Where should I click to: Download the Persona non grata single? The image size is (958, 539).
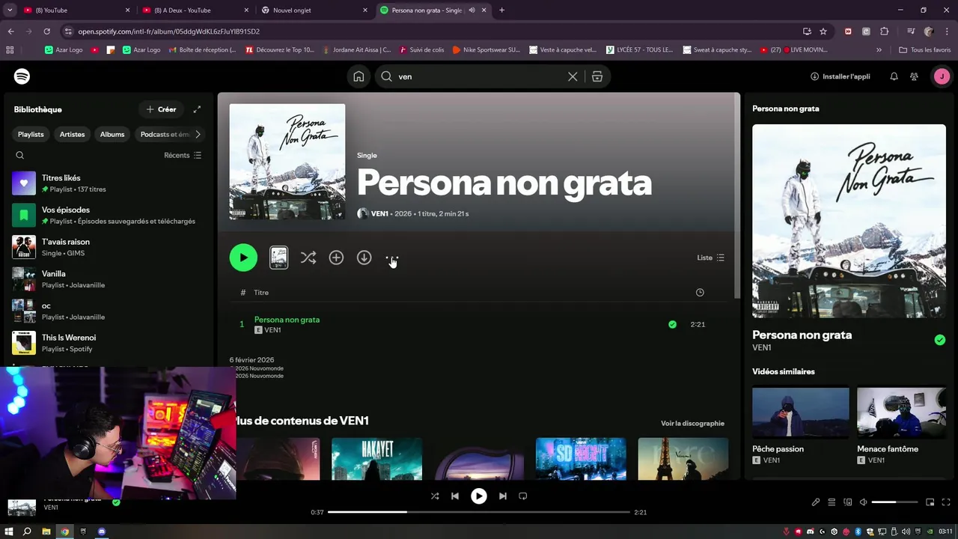pyautogui.click(x=364, y=258)
